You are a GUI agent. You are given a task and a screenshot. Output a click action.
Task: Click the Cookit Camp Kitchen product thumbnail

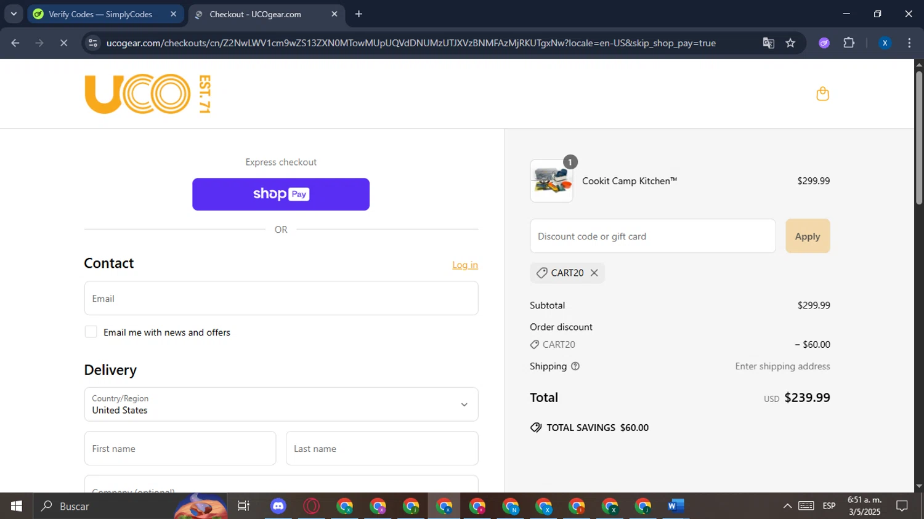click(551, 181)
